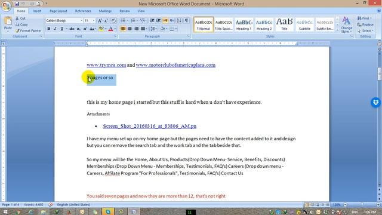Toggle Strikethrough formatting
Viewport: 382px width, 215px height.
click(x=72, y=29)
